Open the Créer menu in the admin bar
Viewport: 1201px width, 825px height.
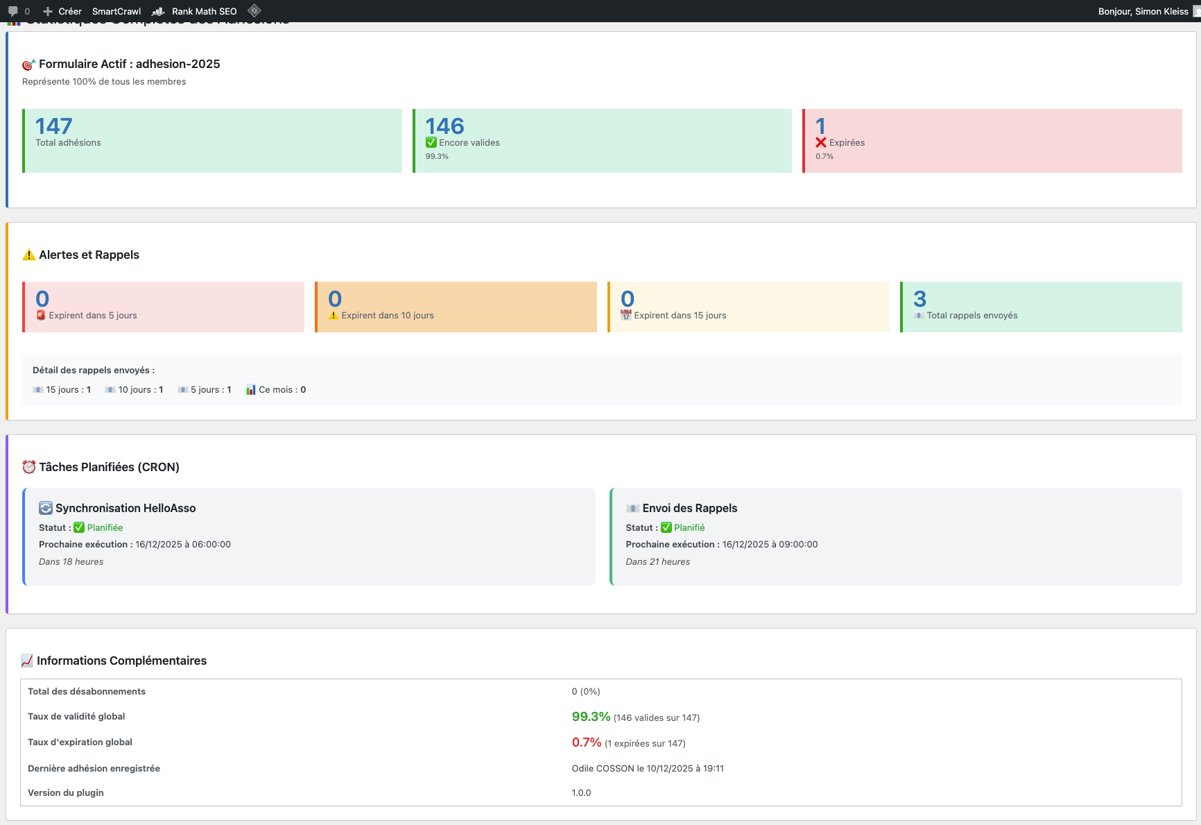pyautogui.click(x=63, y=11)
